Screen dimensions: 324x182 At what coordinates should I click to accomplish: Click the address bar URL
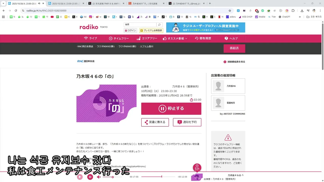click(46, 11)
